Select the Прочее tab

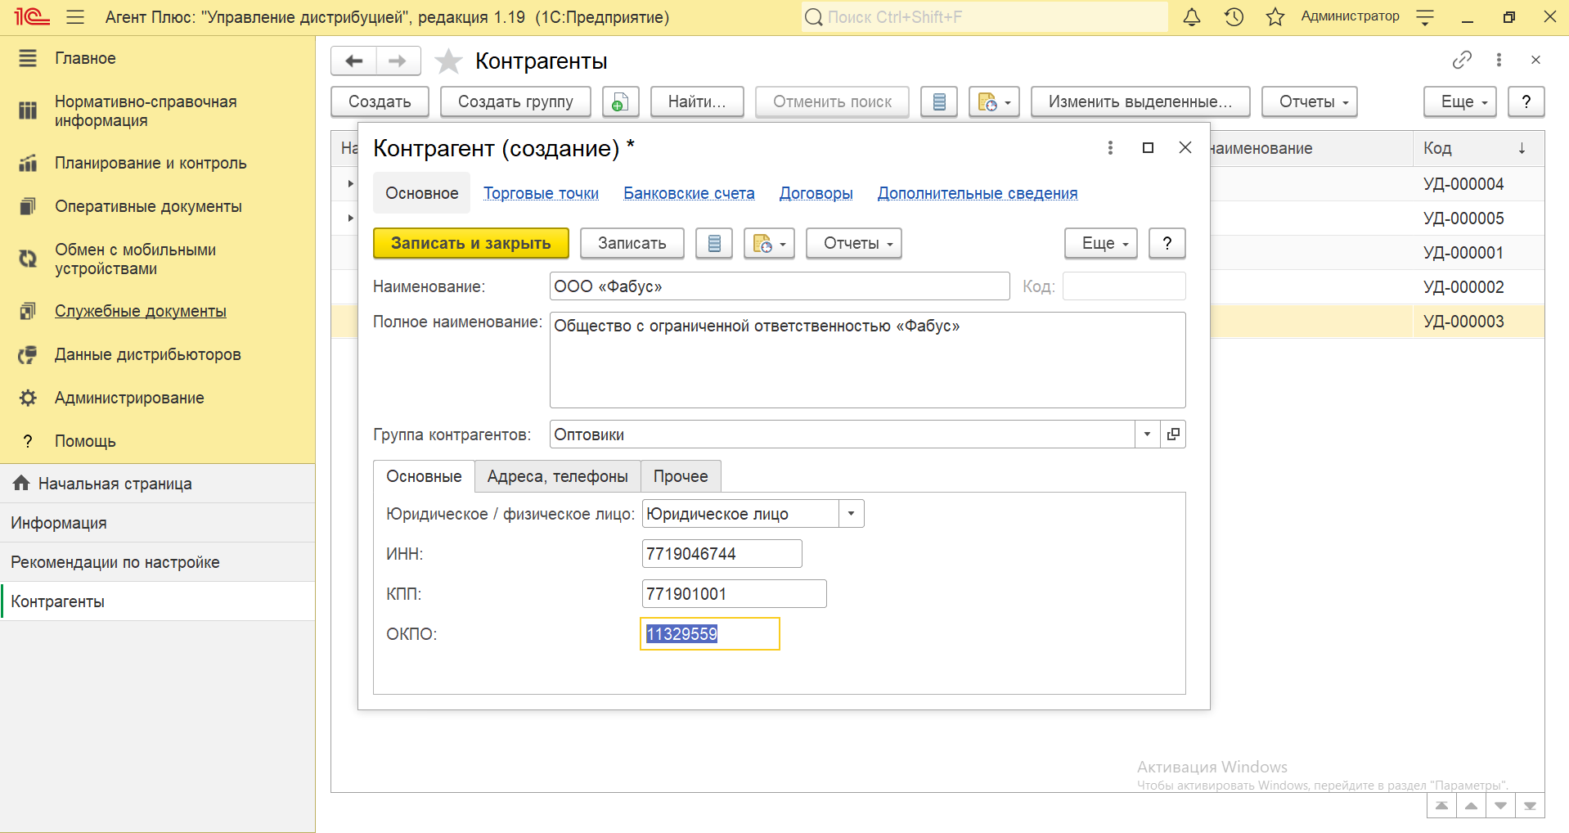coord(681,476)
